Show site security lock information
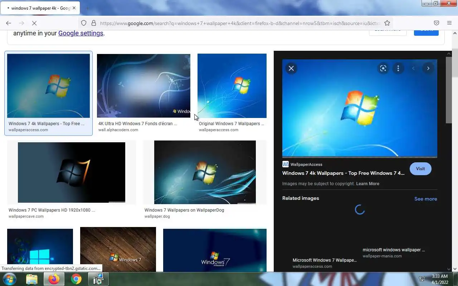The height and width of the screenshot is (286, 458). 94,23
